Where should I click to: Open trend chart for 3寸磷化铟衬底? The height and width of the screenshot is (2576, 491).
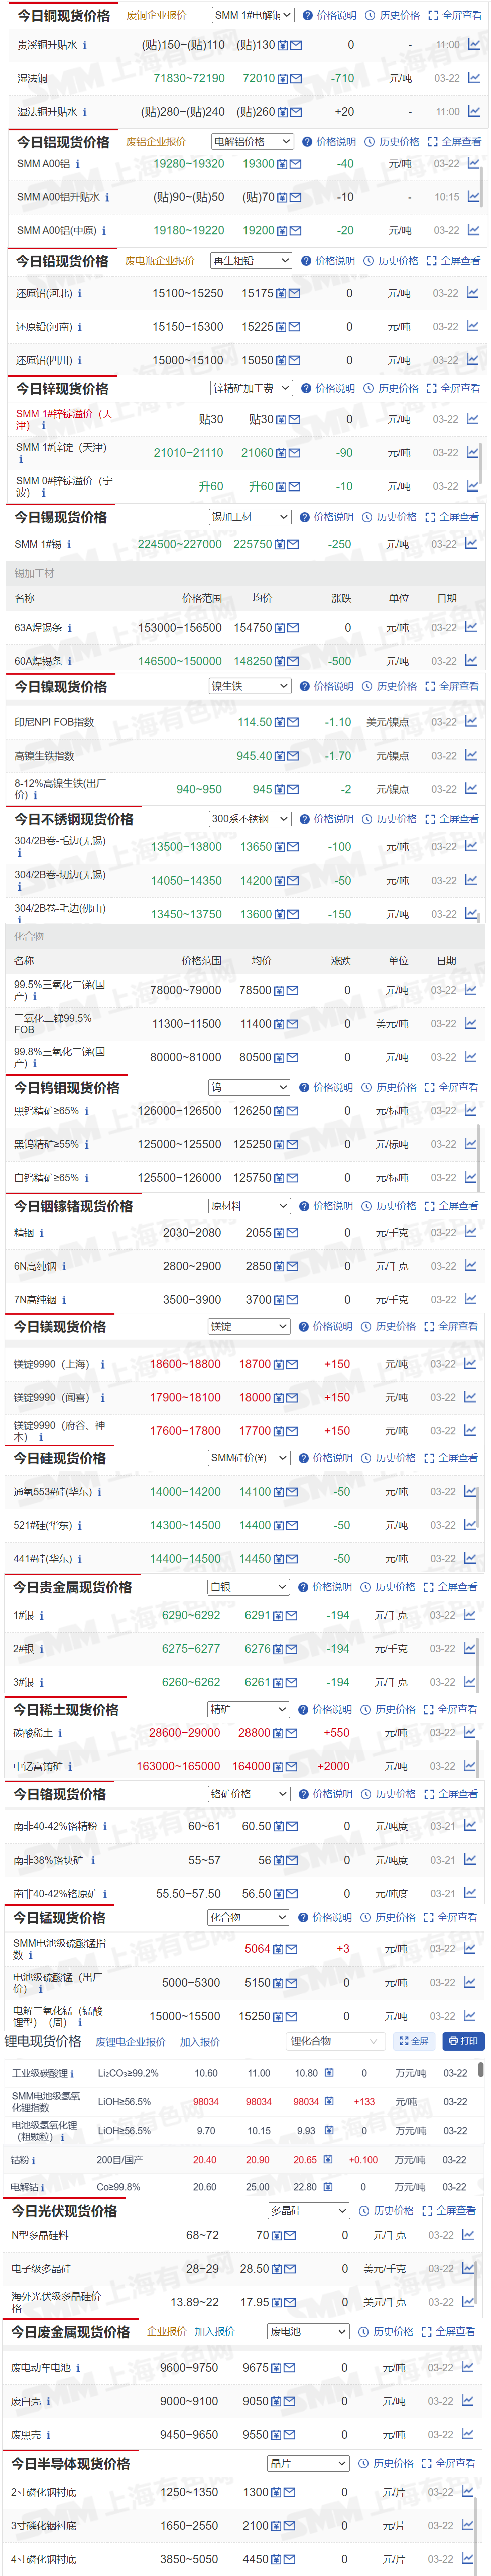(468, 2526)
